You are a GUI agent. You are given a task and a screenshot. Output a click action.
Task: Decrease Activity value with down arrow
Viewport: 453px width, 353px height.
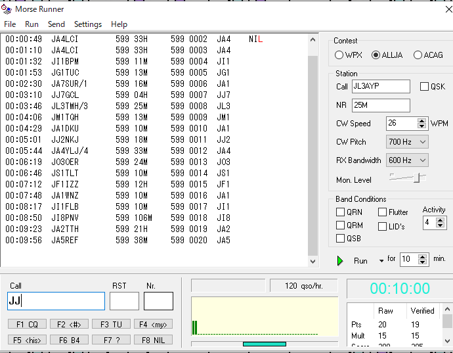(x=440, y=225)
